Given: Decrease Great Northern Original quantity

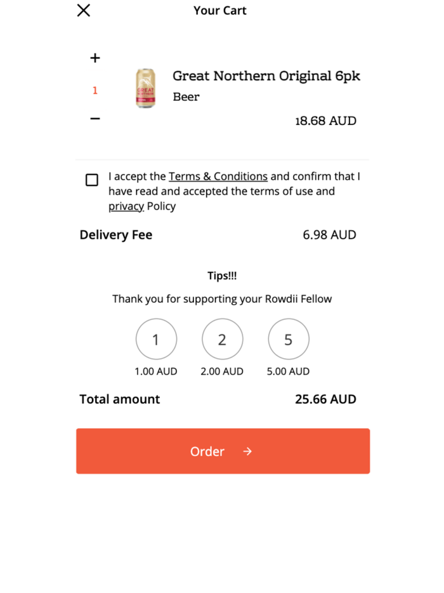Looking at the screenshot, I should click(x=94, y=119).
